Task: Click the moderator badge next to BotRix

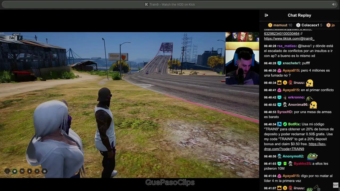Action: pyautogui.click(x=279, y=124)
